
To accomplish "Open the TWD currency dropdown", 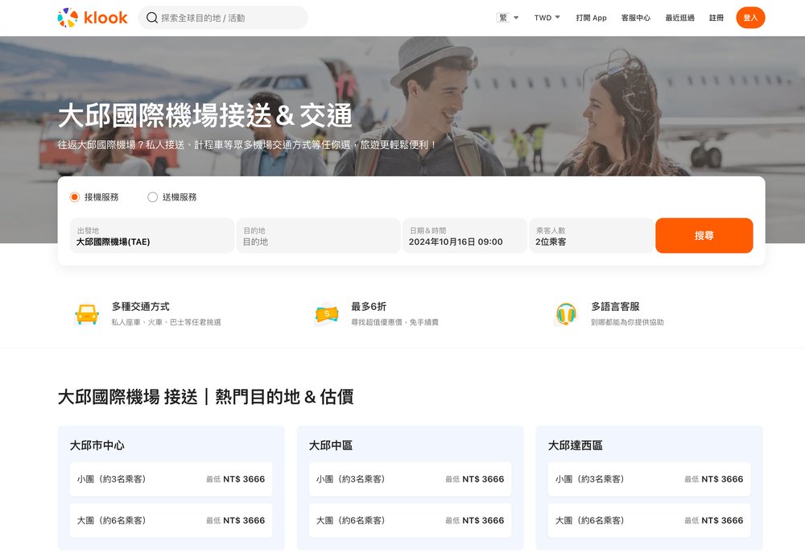I will [x=546, y=17].
